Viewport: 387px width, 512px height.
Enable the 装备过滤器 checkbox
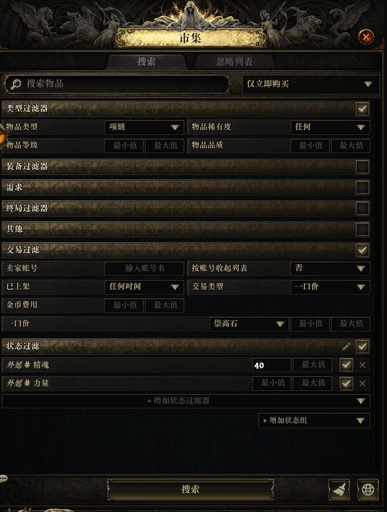362,166
